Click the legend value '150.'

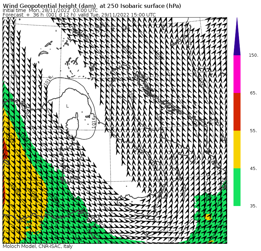(x=253, y=55)
